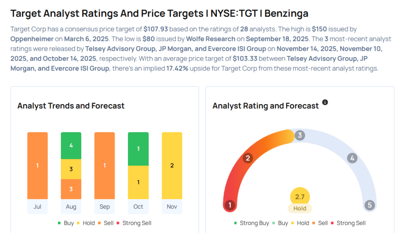Viewport: 398px width, 233px height.
Task: Toggle Buy series in Analyst Trends legend
Action: (x=66, y=223)
